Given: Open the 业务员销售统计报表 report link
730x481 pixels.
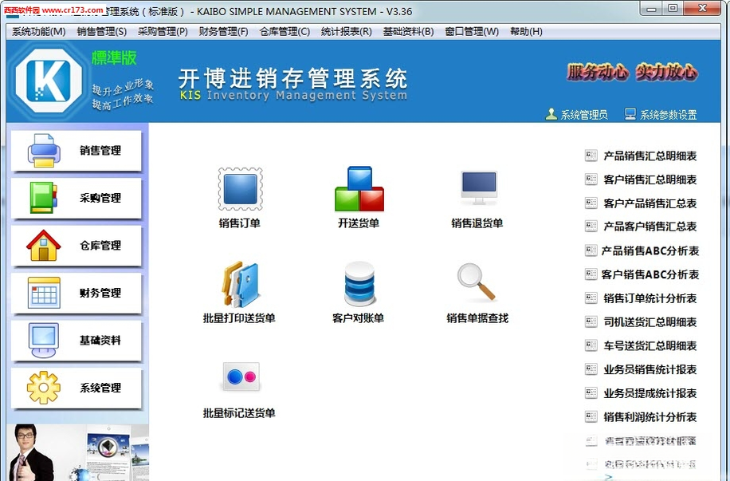Looking at the screenshot, I should [650, 369].
